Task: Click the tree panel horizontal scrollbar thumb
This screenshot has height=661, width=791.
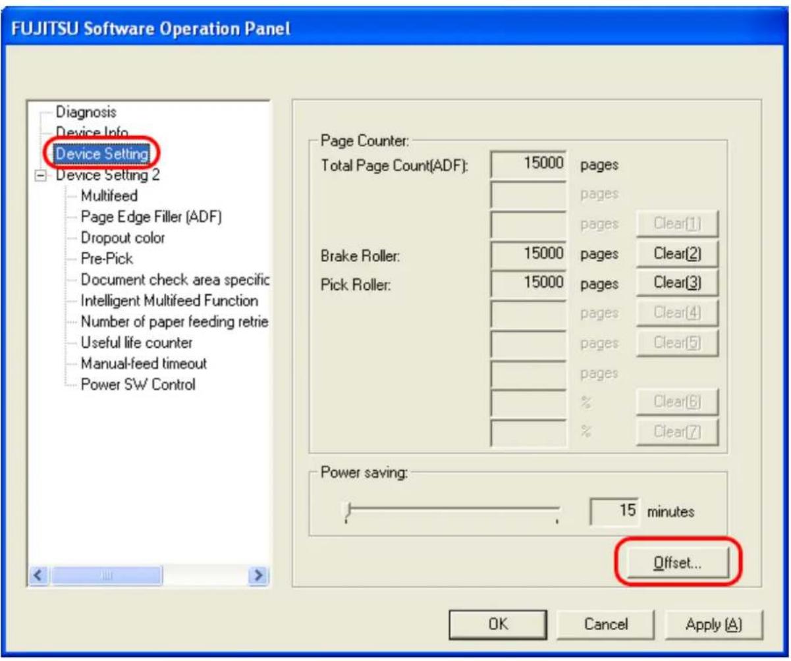Action: tap(107, 575)
